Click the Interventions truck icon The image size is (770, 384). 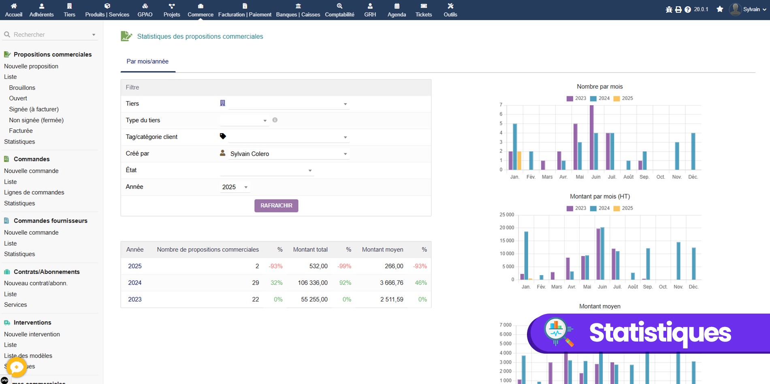point(7,322)
